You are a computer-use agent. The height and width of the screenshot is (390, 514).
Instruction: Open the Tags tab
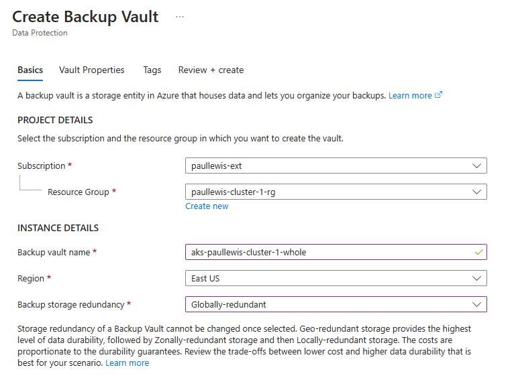coord(152,70)
